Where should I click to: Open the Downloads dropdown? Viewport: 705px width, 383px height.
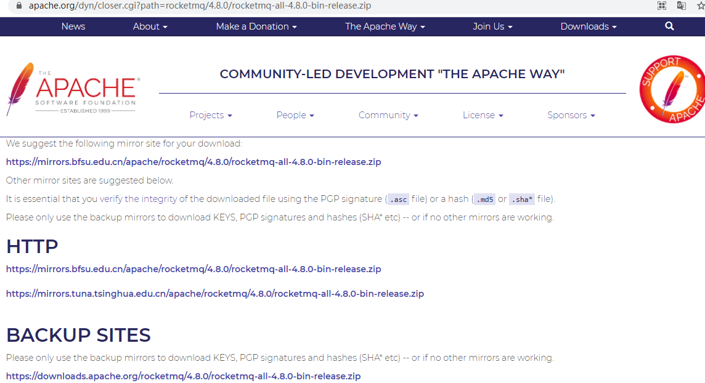[589, 26]
